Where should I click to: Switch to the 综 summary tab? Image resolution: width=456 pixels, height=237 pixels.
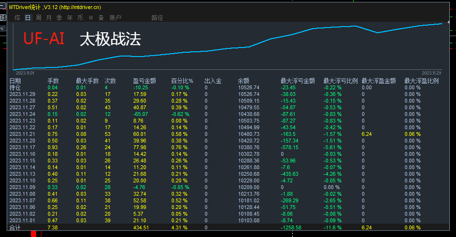(18, 18)
